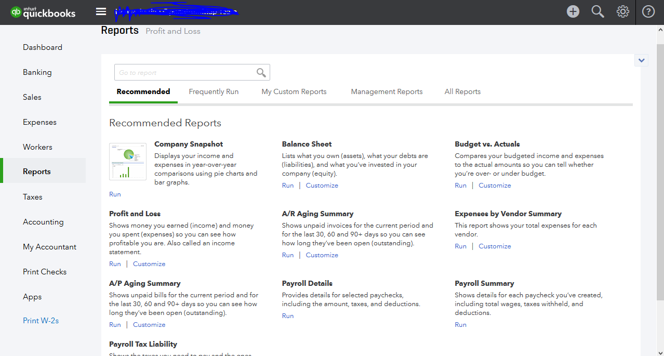The image size is (664, 356).
Task: Click the QuickBooks logo
Action: tap(43, 12)
